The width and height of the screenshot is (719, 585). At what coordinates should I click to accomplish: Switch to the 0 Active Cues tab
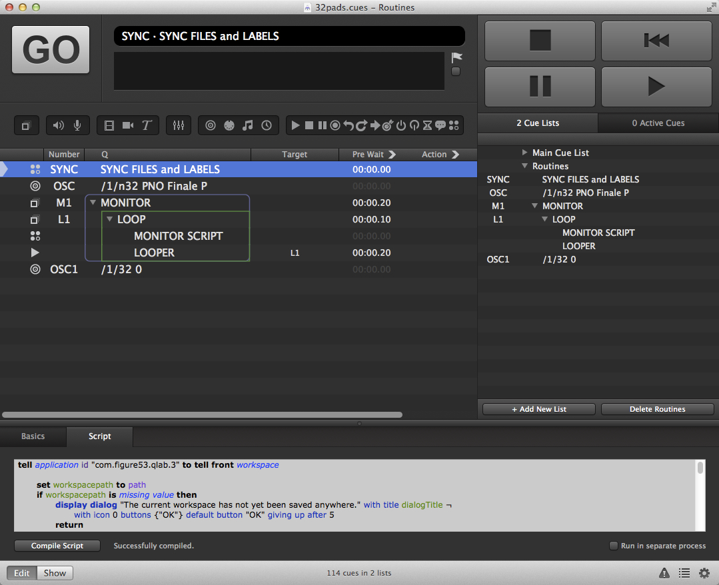coord(658,123)
